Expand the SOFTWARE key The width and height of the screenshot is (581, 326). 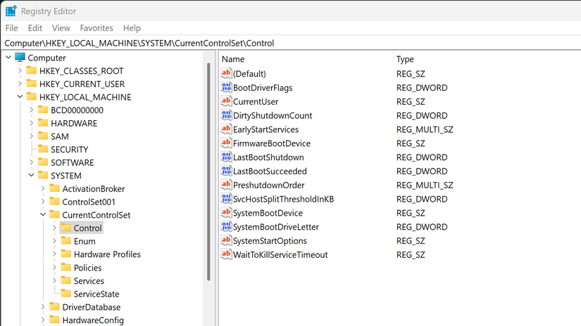32,162
